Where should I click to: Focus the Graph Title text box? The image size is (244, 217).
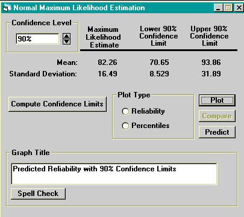[x=114, y=174]
